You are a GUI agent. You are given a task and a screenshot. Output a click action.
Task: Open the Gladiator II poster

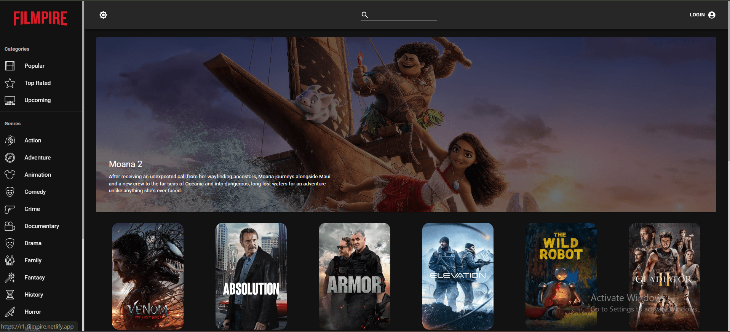(x=665, y=276)
